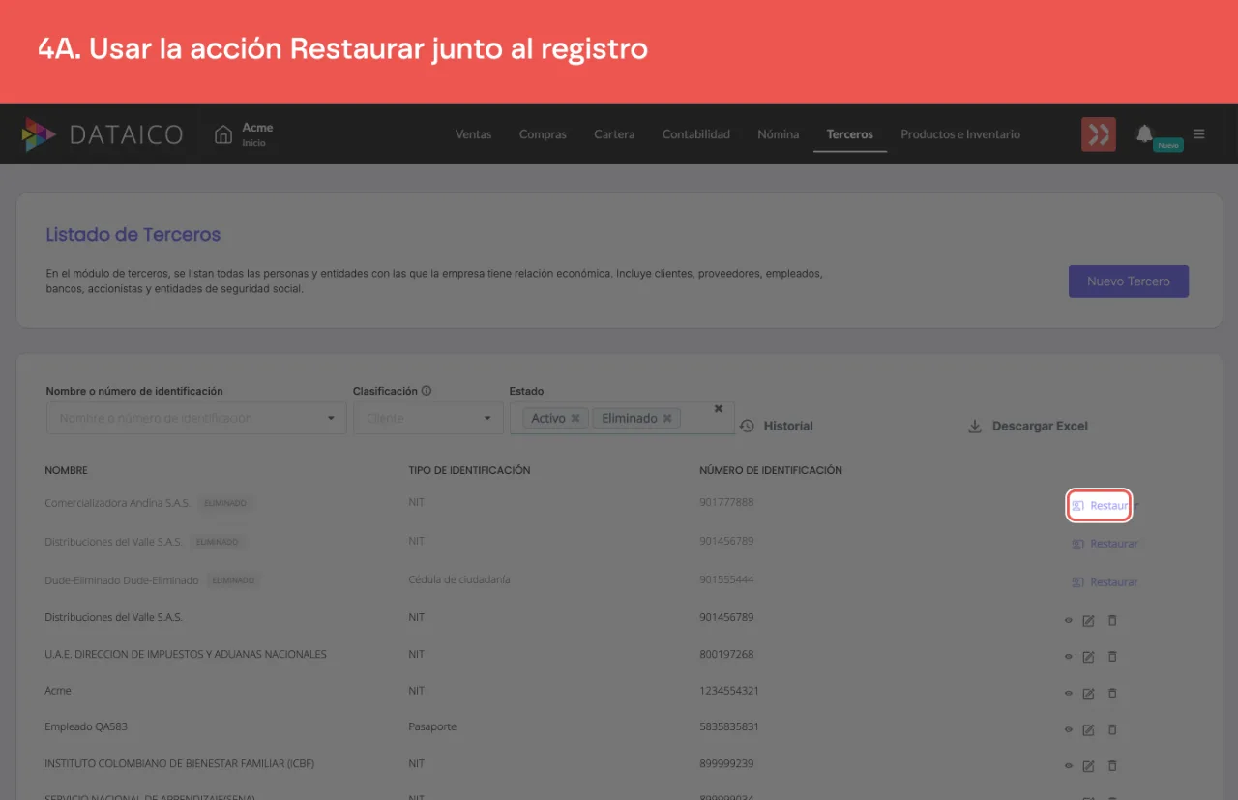Open the Historial view

point(777,426)
